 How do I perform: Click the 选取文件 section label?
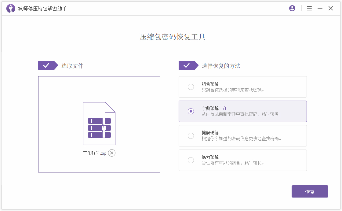pyautogui.click(x=73, y=65)
